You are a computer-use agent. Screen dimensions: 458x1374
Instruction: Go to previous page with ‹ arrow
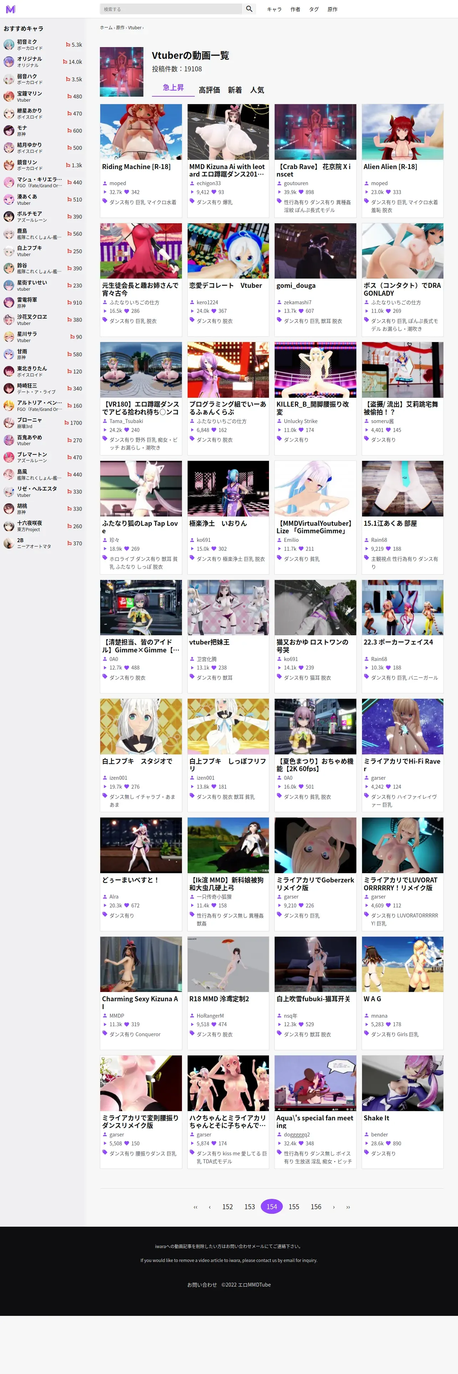pyautogui.click(x=209, y=1206)
